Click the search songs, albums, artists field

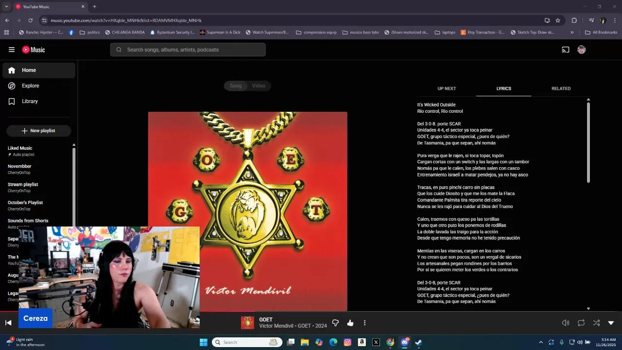click(x=188, y=50)
